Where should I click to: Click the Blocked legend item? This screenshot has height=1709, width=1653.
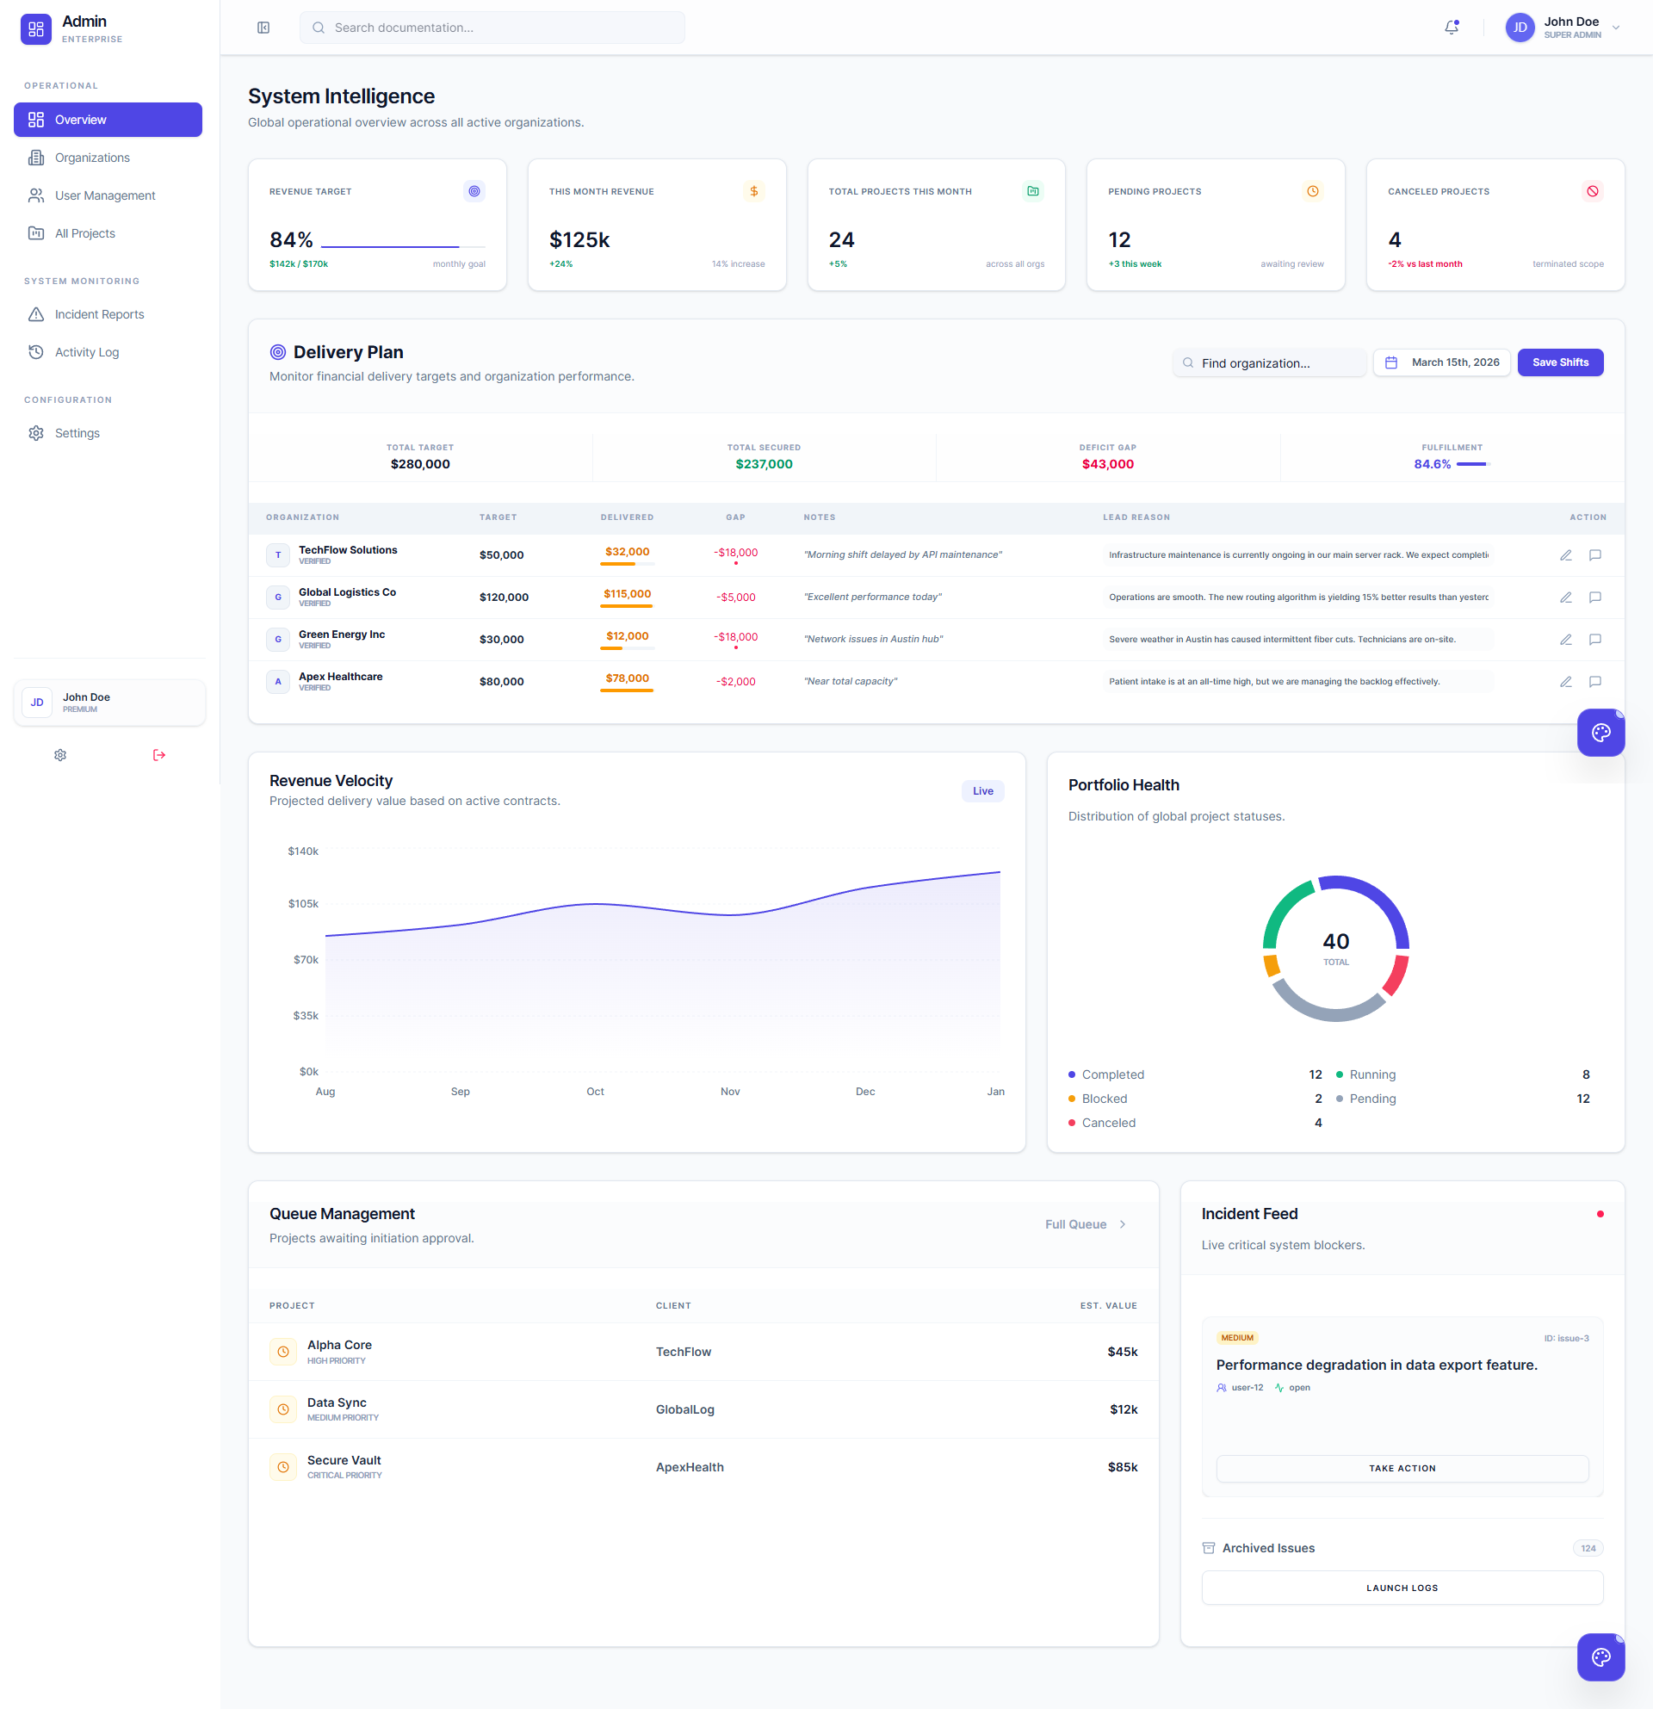pyautogui.click(x=1195, y=1099)
